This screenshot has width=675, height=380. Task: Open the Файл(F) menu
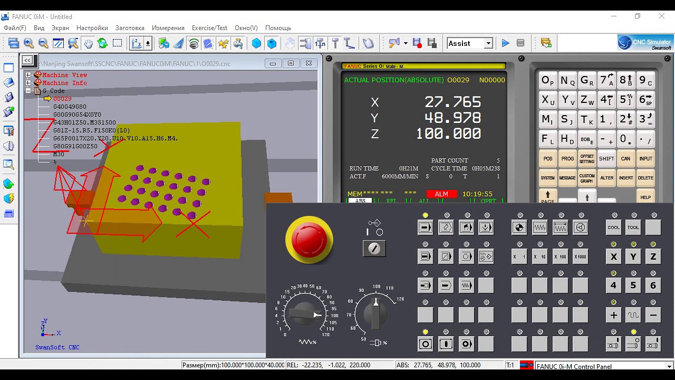click(x=15, y=28)
